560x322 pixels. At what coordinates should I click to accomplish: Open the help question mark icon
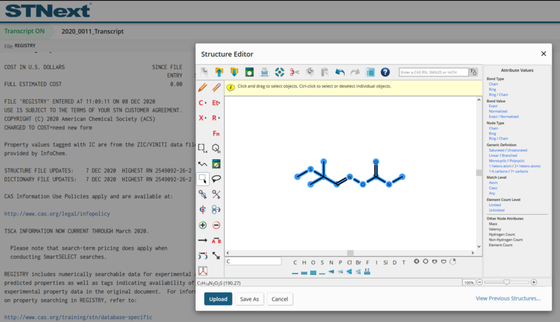(385, 72)
